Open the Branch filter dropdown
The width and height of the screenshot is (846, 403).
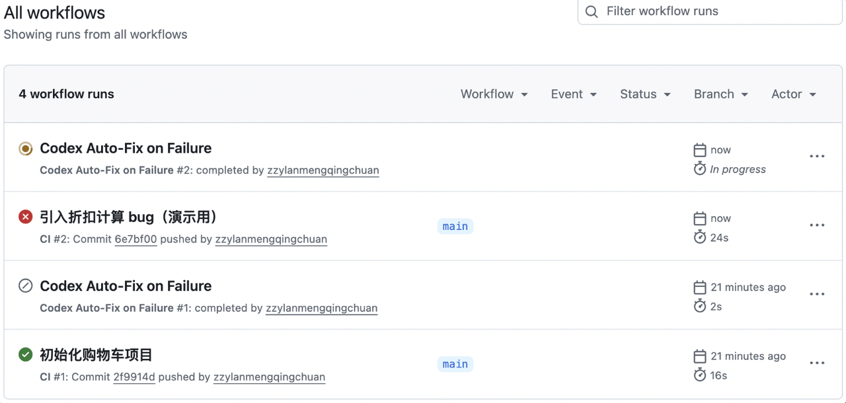720,94
